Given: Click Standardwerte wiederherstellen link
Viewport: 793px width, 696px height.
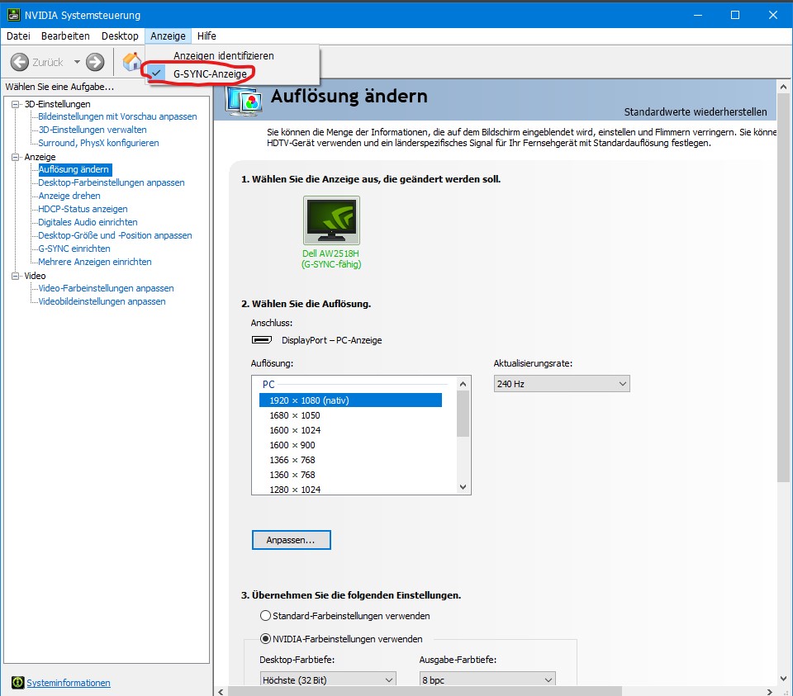Looking at the screenshot, I should [696, 111].
